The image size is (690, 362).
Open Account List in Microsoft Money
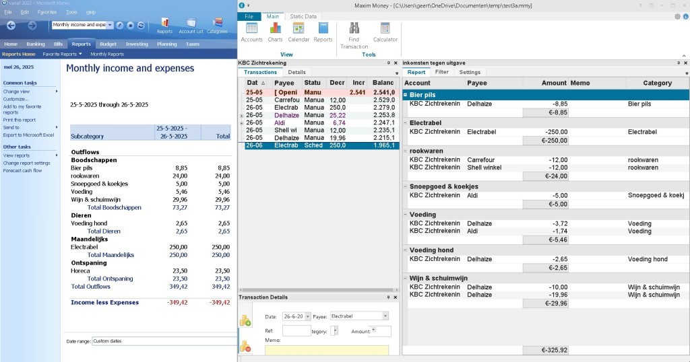[x=191, y=26]
